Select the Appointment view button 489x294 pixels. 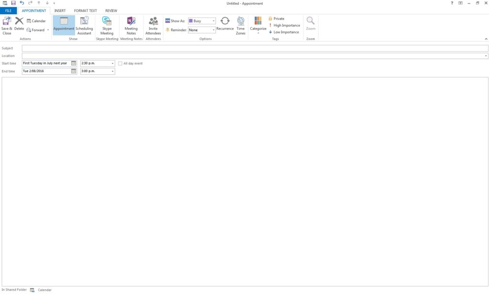(64, 25)
